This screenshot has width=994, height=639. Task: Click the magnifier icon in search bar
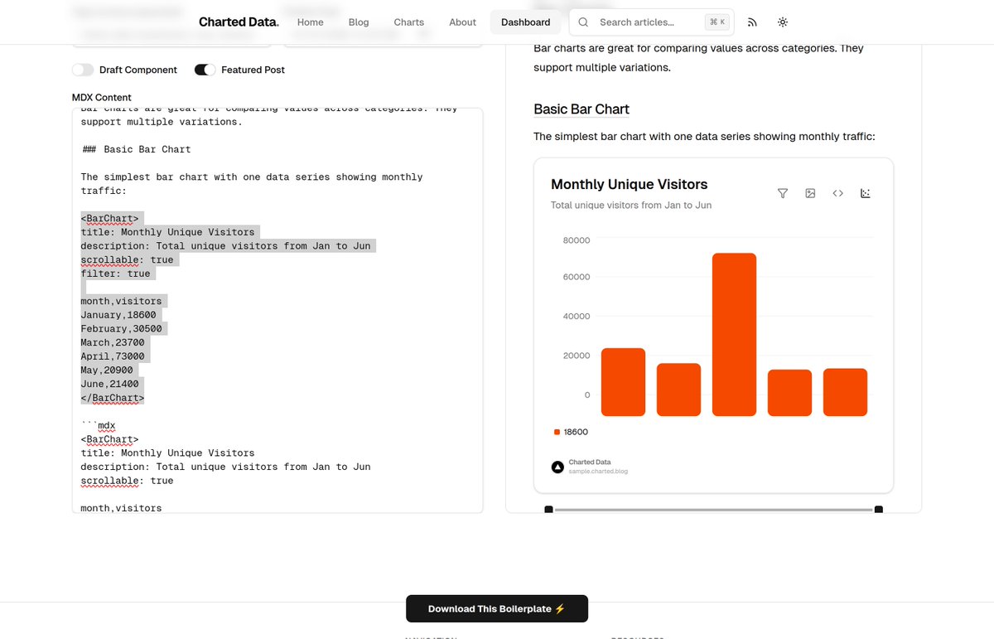click(583, 22)
